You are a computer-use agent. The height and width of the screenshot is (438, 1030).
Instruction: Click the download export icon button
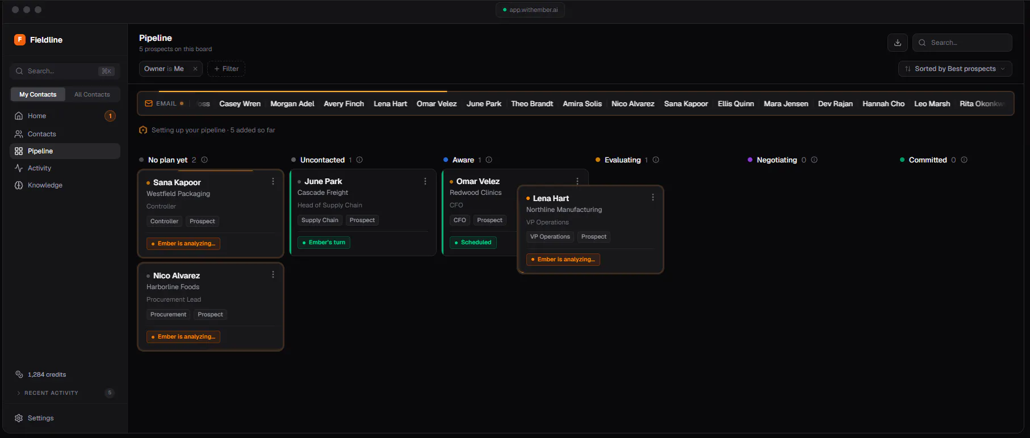point(898,43)
